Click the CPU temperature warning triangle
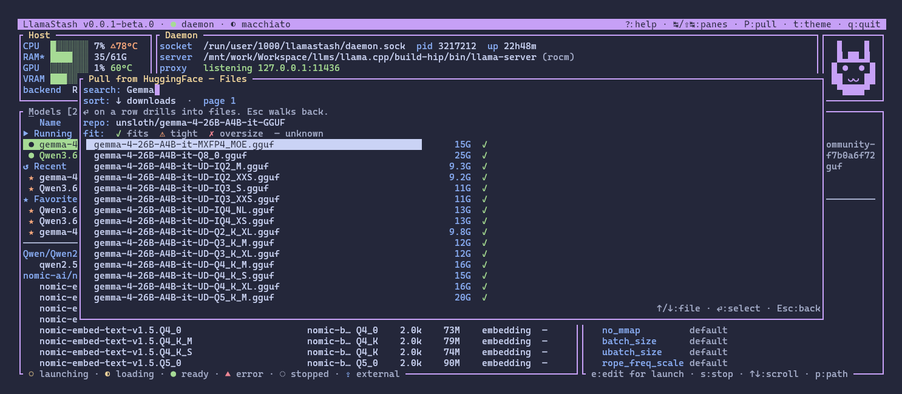 [113, 46]
